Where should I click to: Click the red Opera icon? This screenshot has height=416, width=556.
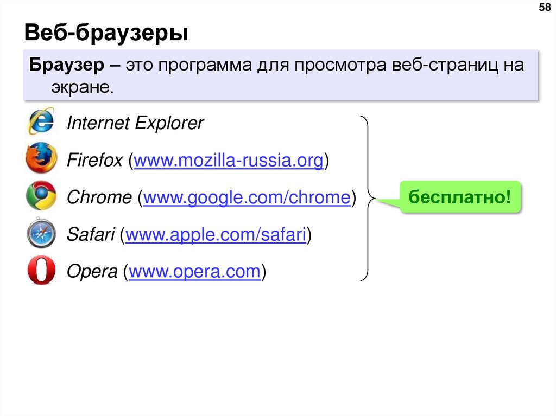[x=41, y=271]
